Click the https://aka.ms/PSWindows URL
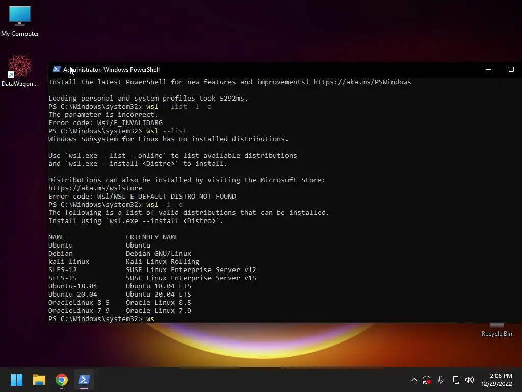 [x=362, y=82]
